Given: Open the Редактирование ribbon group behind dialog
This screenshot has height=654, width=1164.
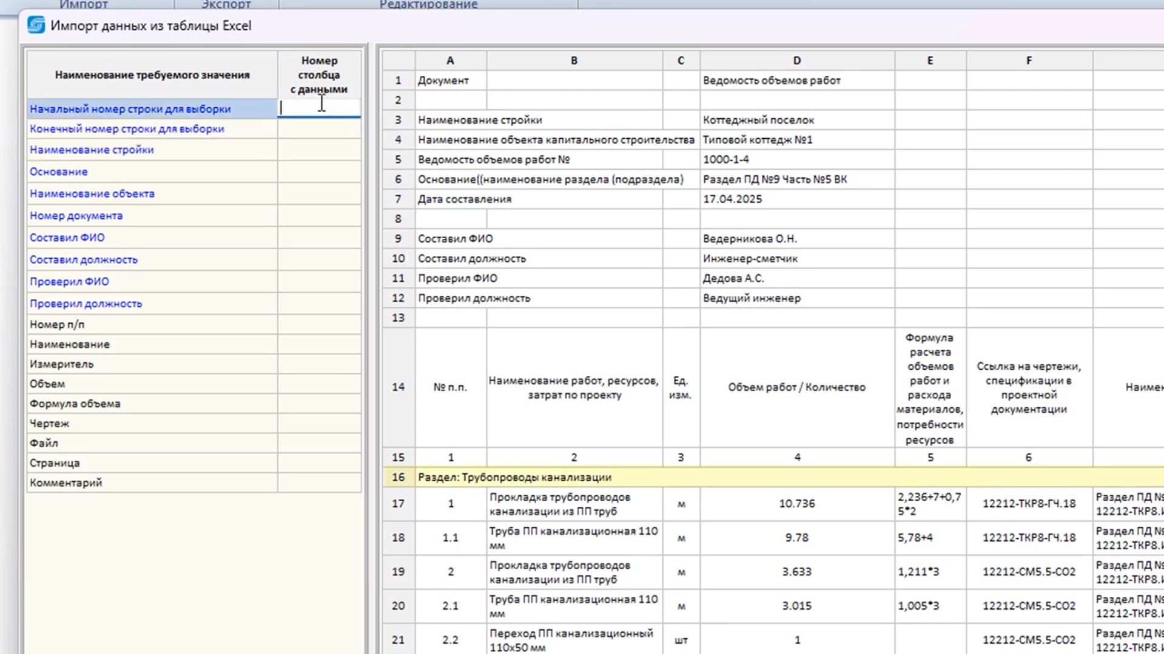Looking at the screenshot, I should click(x=428, y=4).
